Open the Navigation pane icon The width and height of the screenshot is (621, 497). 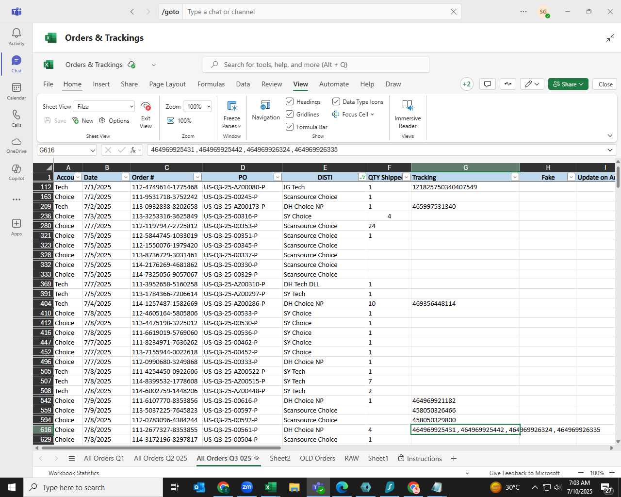pos(265,105)
